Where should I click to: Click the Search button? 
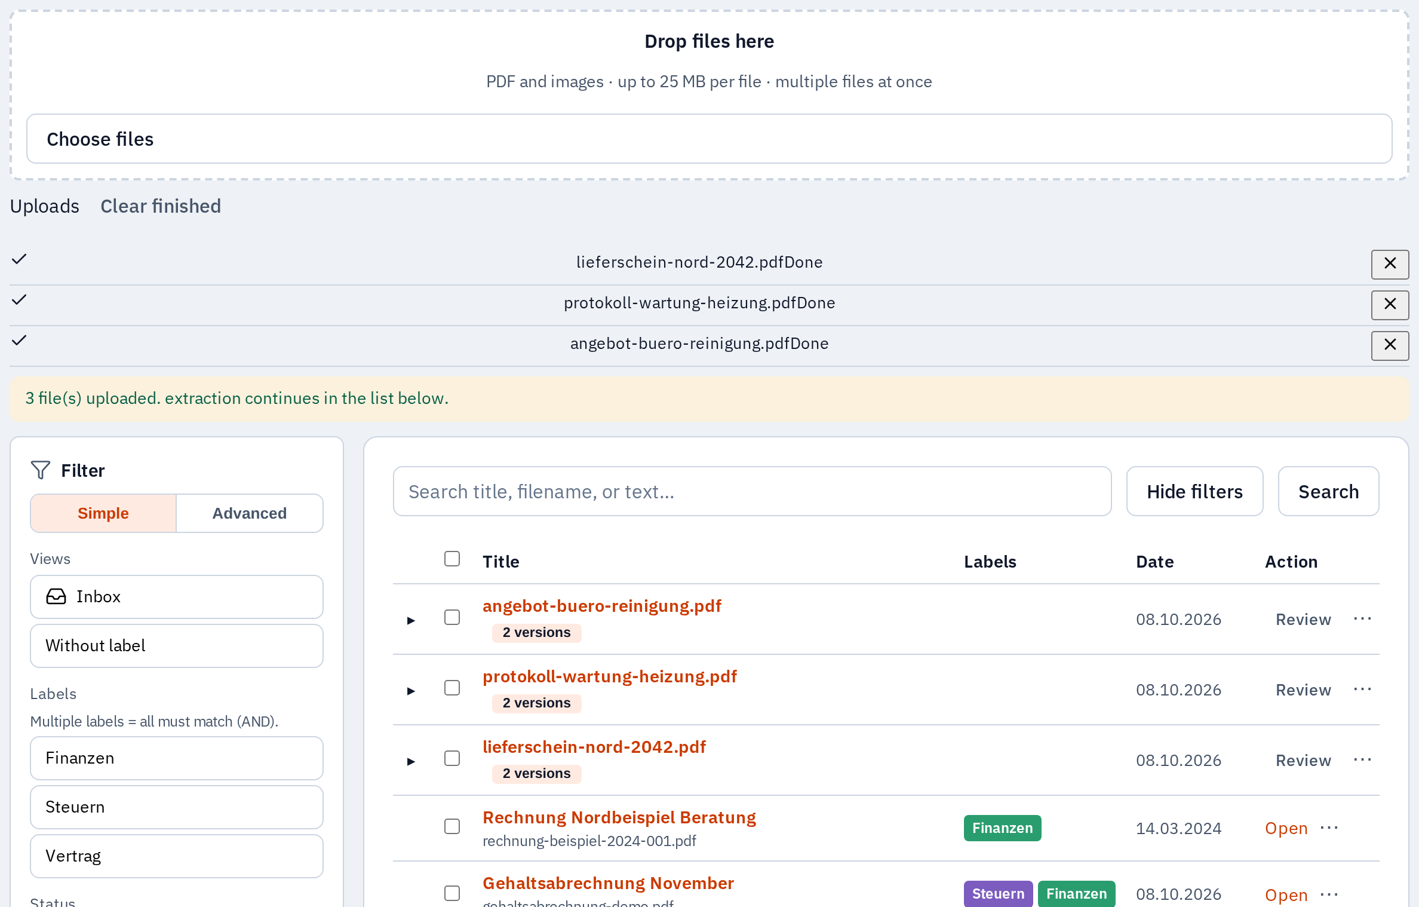[x=1328, y=491]
